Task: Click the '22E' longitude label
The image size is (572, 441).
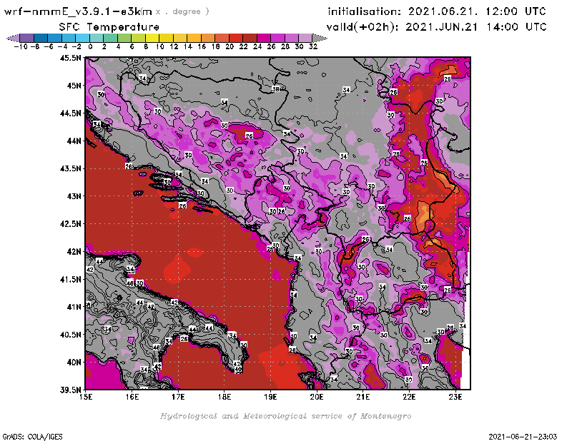Action: pyautogui.click(x=409, y=397)
